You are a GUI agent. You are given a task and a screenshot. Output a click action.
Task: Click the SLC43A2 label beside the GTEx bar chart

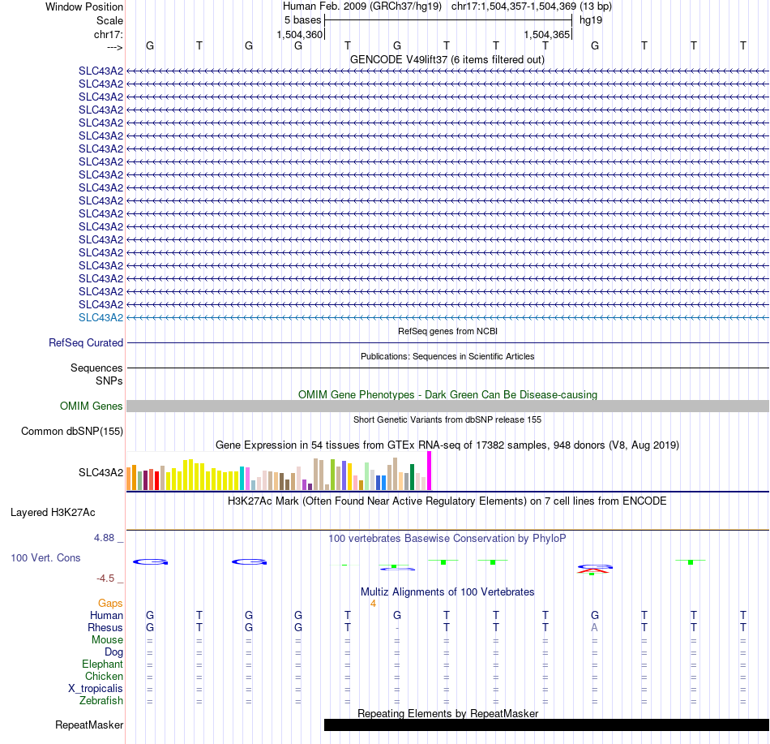tap(101, 472)
